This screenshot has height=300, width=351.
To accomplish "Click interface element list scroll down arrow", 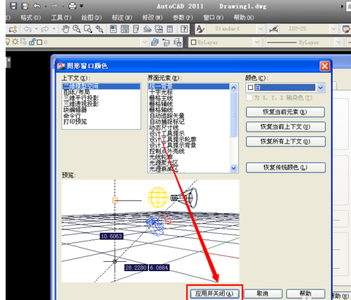I will click(233, 168).
